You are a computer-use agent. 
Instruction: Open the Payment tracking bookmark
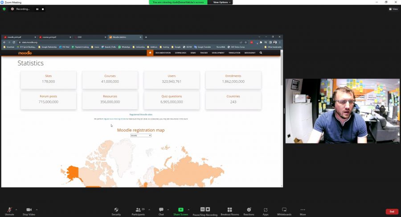[x=80, y=47]
